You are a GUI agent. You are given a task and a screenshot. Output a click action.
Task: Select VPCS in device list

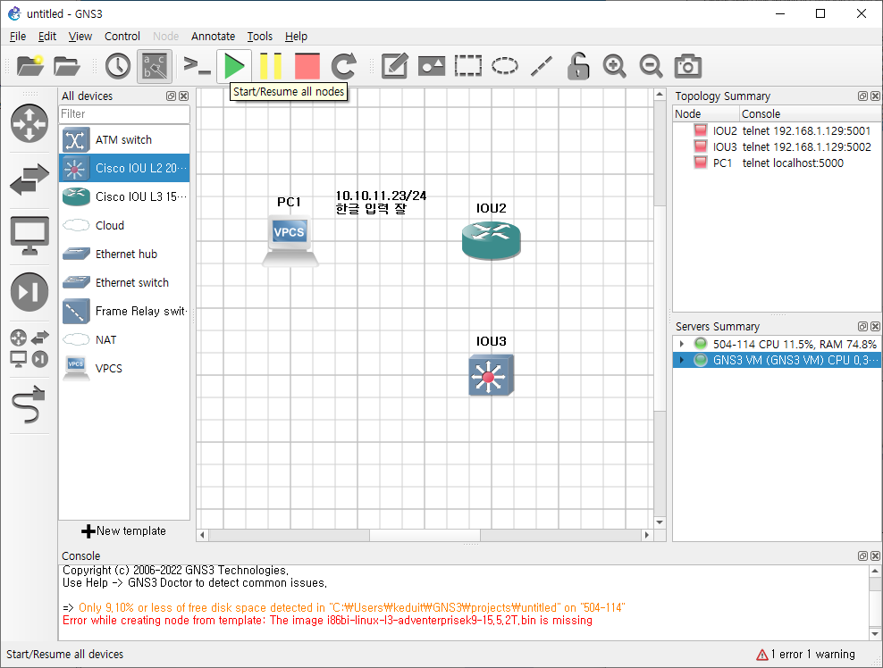124,369
